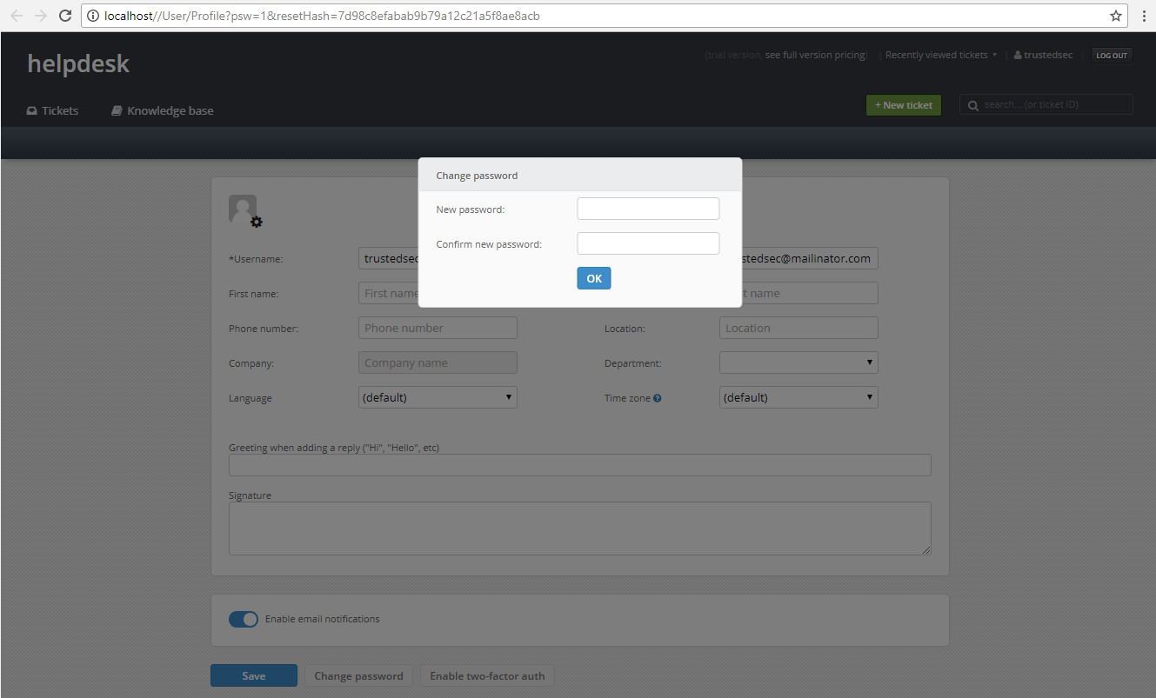Image resolution: width=1156 pixels, height=698 pixels.
Task: Click the profile avatar placeholder image
Action: [x=243, y=208]
